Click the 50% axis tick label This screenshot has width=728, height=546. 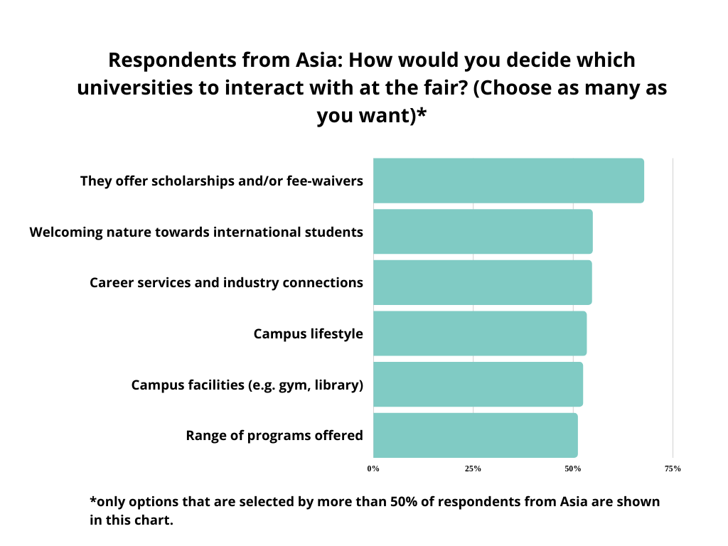[x=573, y=469]
